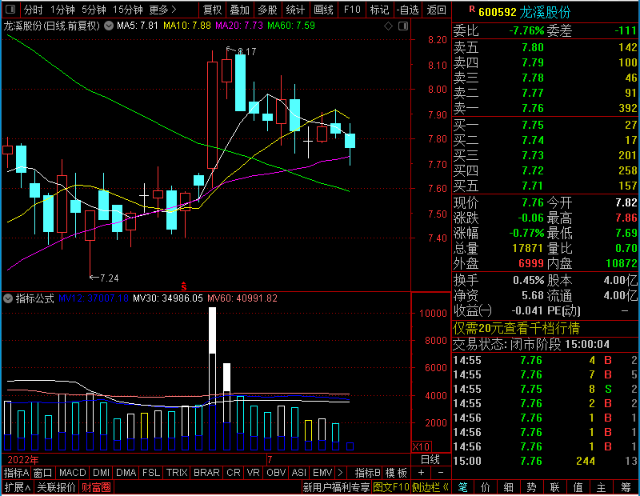Screen dimensions: 640x496
Task: Activate the 画线 drawing tool
Action: 323,10
